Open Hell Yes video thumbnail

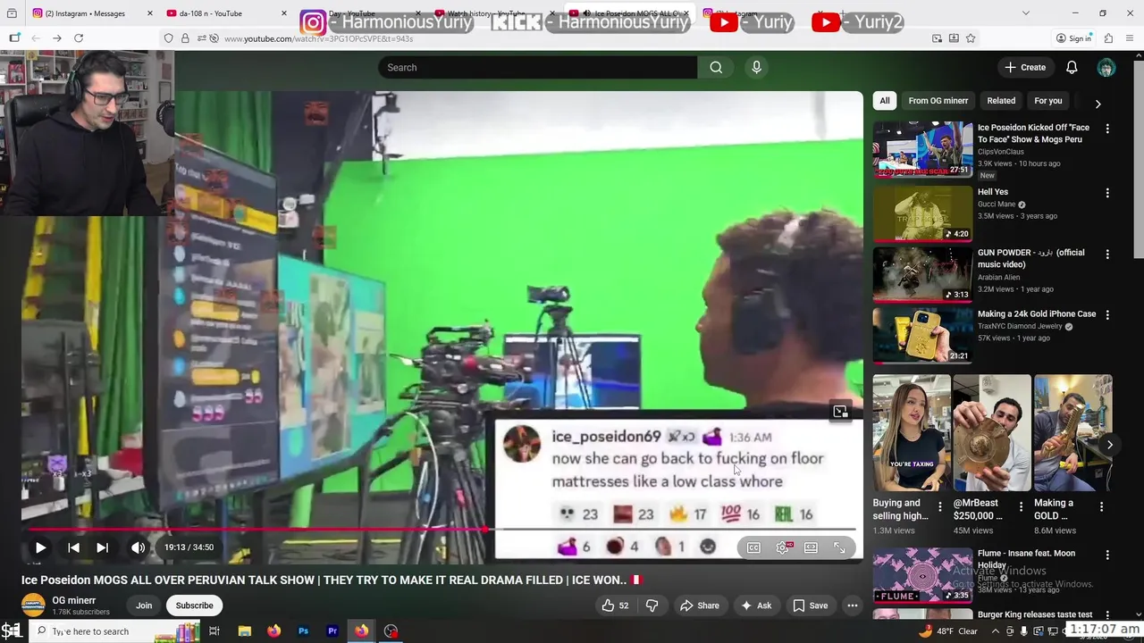[922, 213]
